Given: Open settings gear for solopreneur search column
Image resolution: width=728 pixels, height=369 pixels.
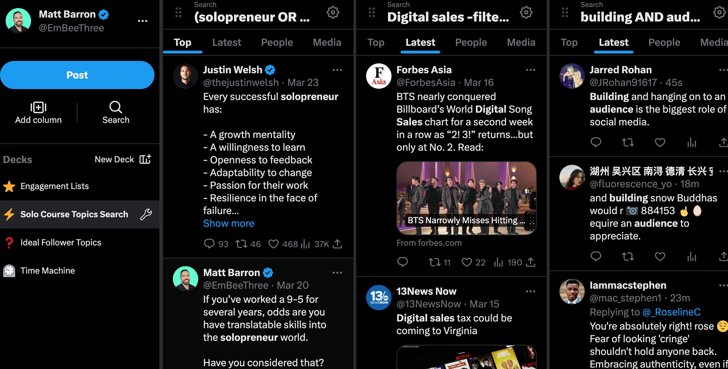Looking at the screenshot, I should (x=333, y=13).
